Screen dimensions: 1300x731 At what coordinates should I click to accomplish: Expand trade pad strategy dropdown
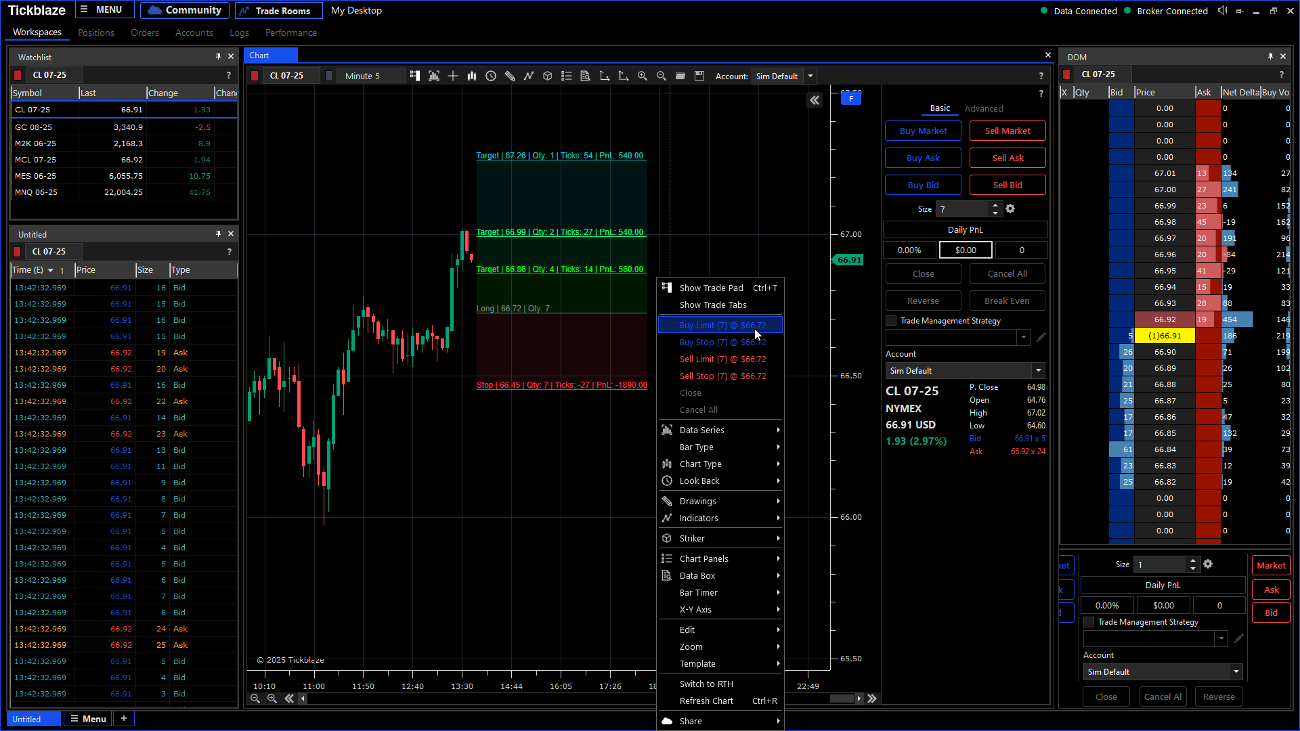point(1023,337)
